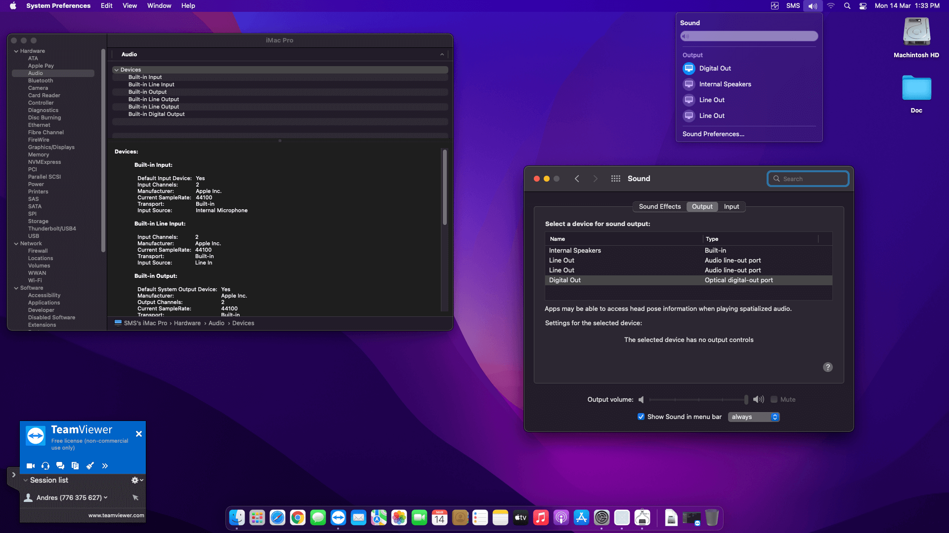Select Digital Out in the Sound popup
Image resolution: width=949 pixels, height=533 pixels.
click(749, 69)
